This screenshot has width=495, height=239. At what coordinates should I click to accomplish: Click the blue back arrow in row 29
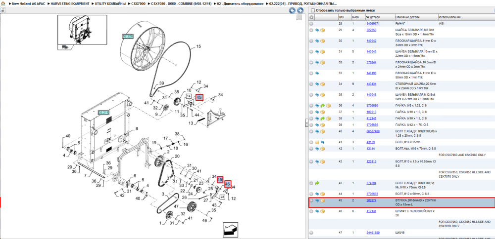click(317, 30)
